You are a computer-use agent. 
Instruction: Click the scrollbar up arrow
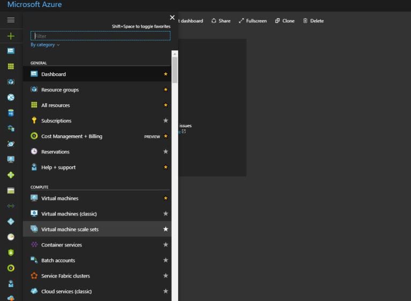pyautogui.click(x=175, y=53)
